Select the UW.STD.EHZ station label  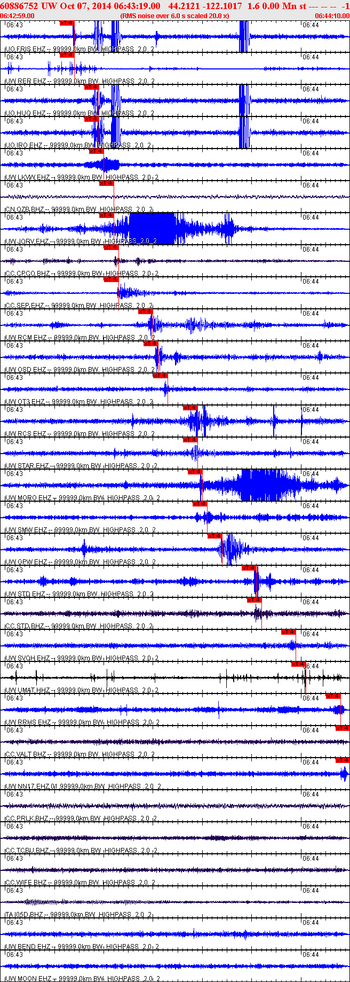point(78,594)
